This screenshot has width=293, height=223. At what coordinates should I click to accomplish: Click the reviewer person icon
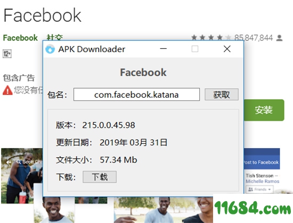tap(280, 38)
